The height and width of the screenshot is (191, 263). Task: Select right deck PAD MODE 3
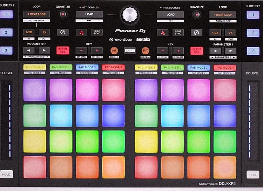coord(198,68)
